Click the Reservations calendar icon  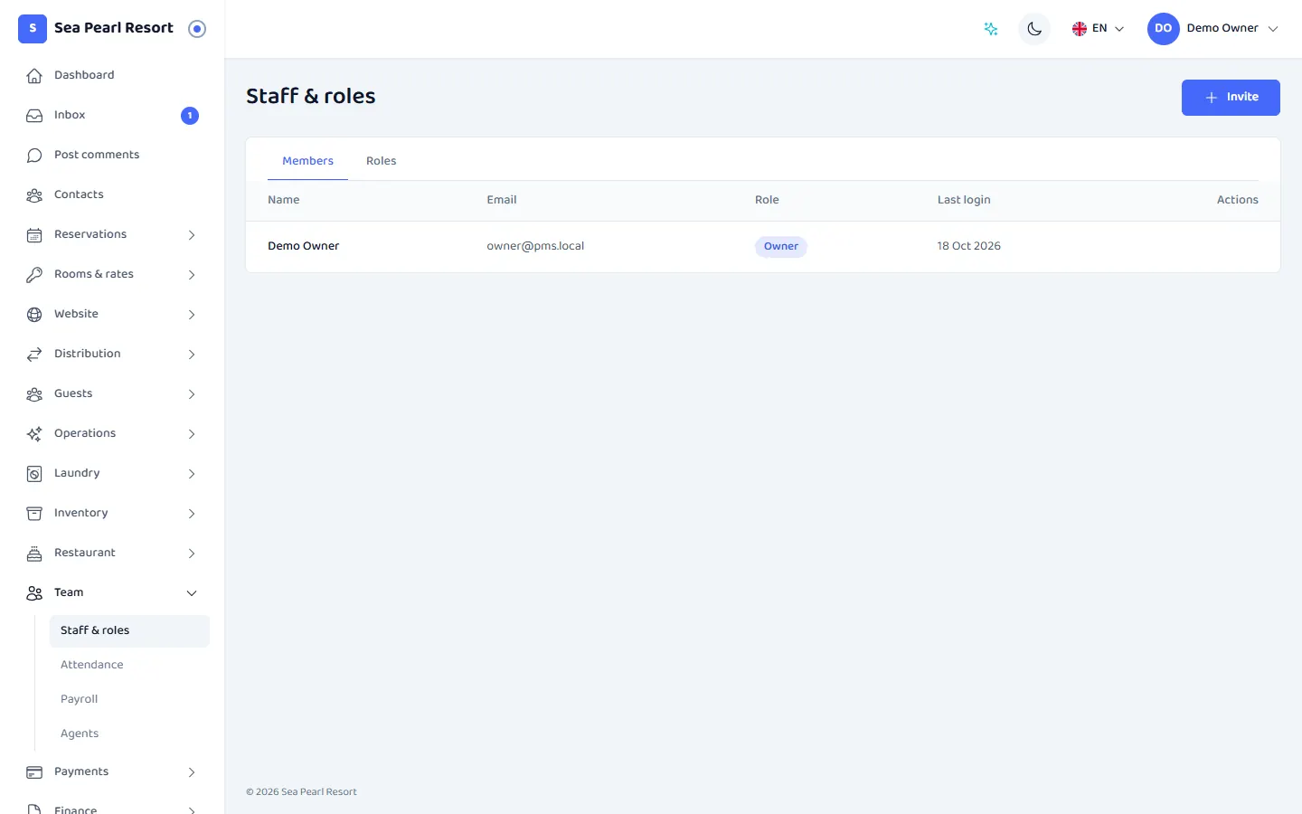click(34, 235)
